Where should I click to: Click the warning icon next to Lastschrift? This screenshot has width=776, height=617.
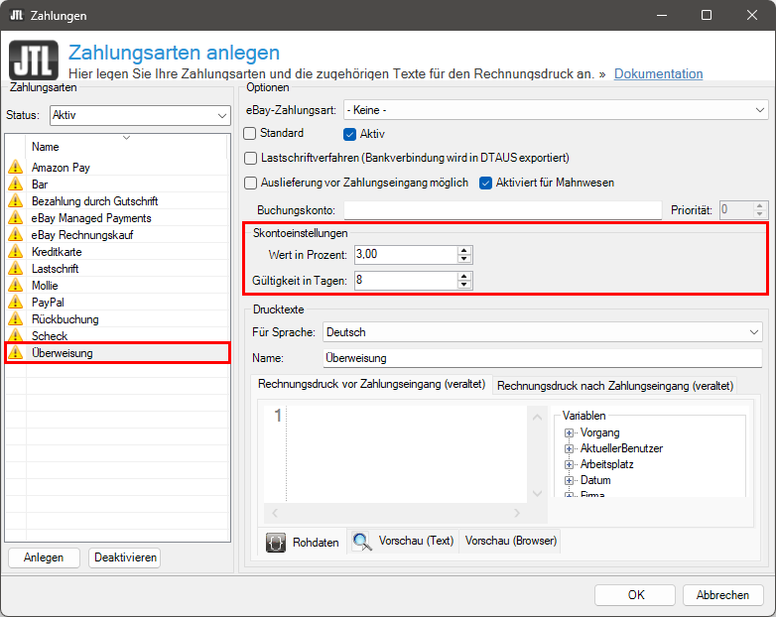[x=15, y=269]
